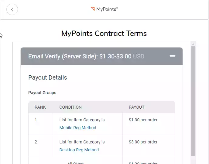Click the Payout Details heading
209x164 pixels.
tap(48, 77)
